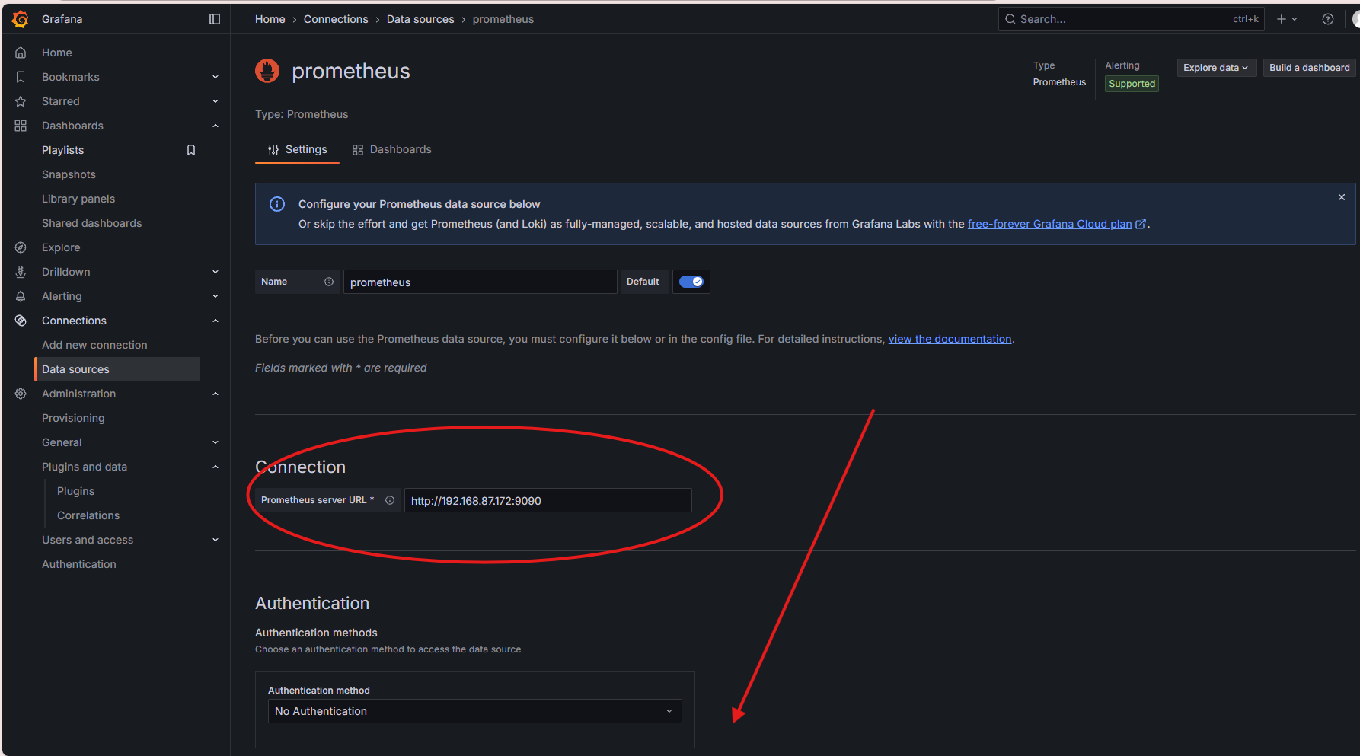1360x756 pixels.
Task: Collapse the Plugins and data chevron
Action: [215, 467]
